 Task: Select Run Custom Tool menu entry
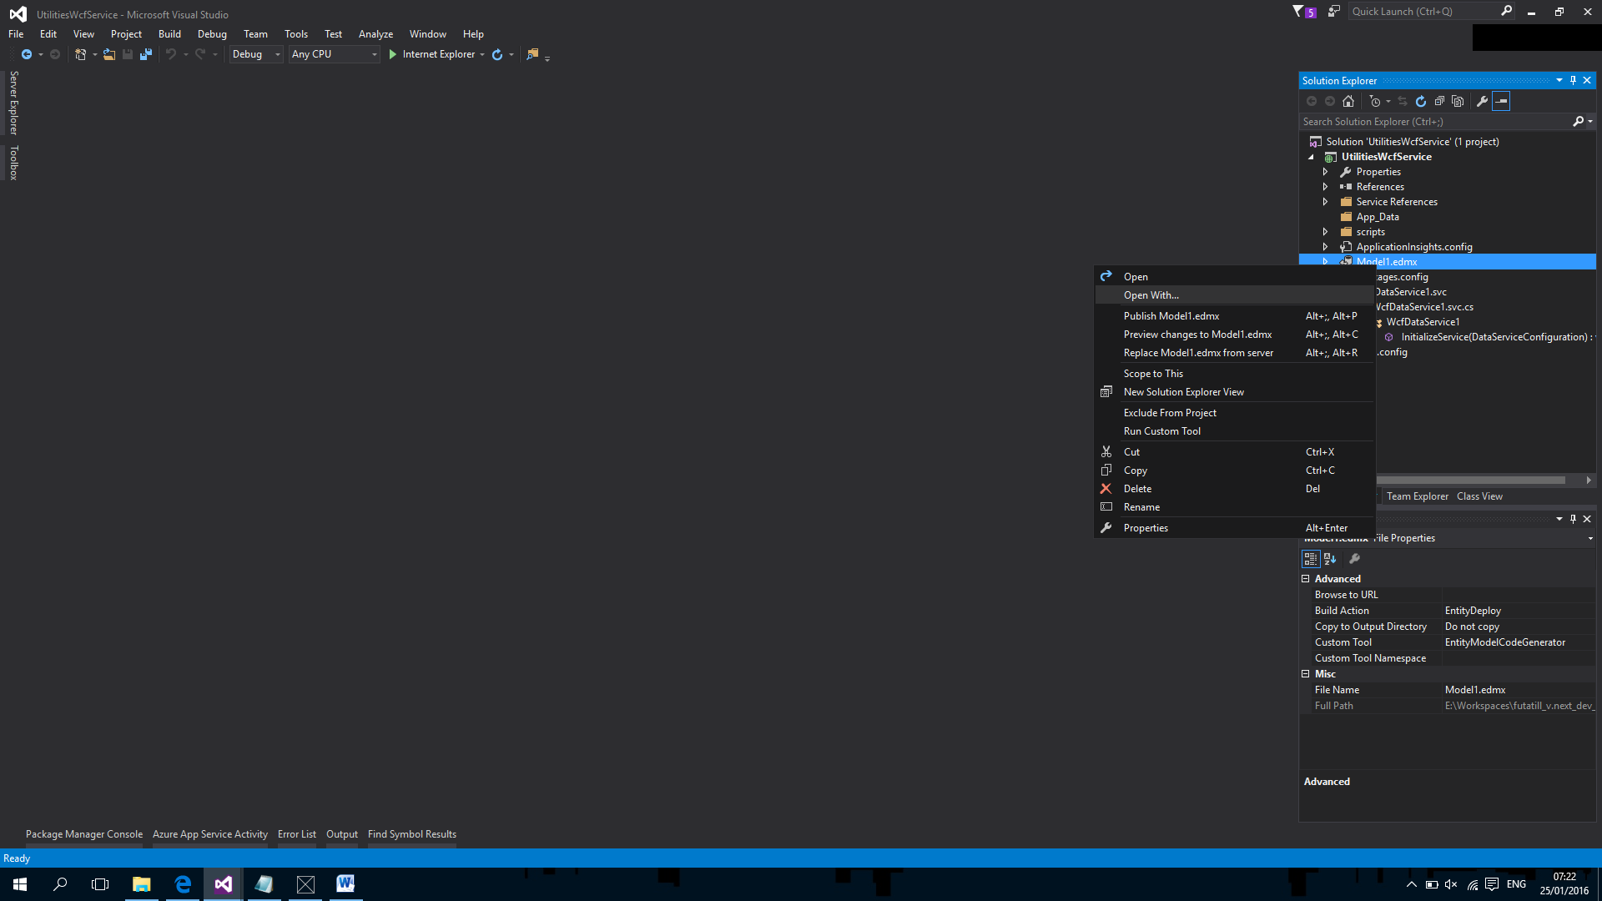[1234, 431]
